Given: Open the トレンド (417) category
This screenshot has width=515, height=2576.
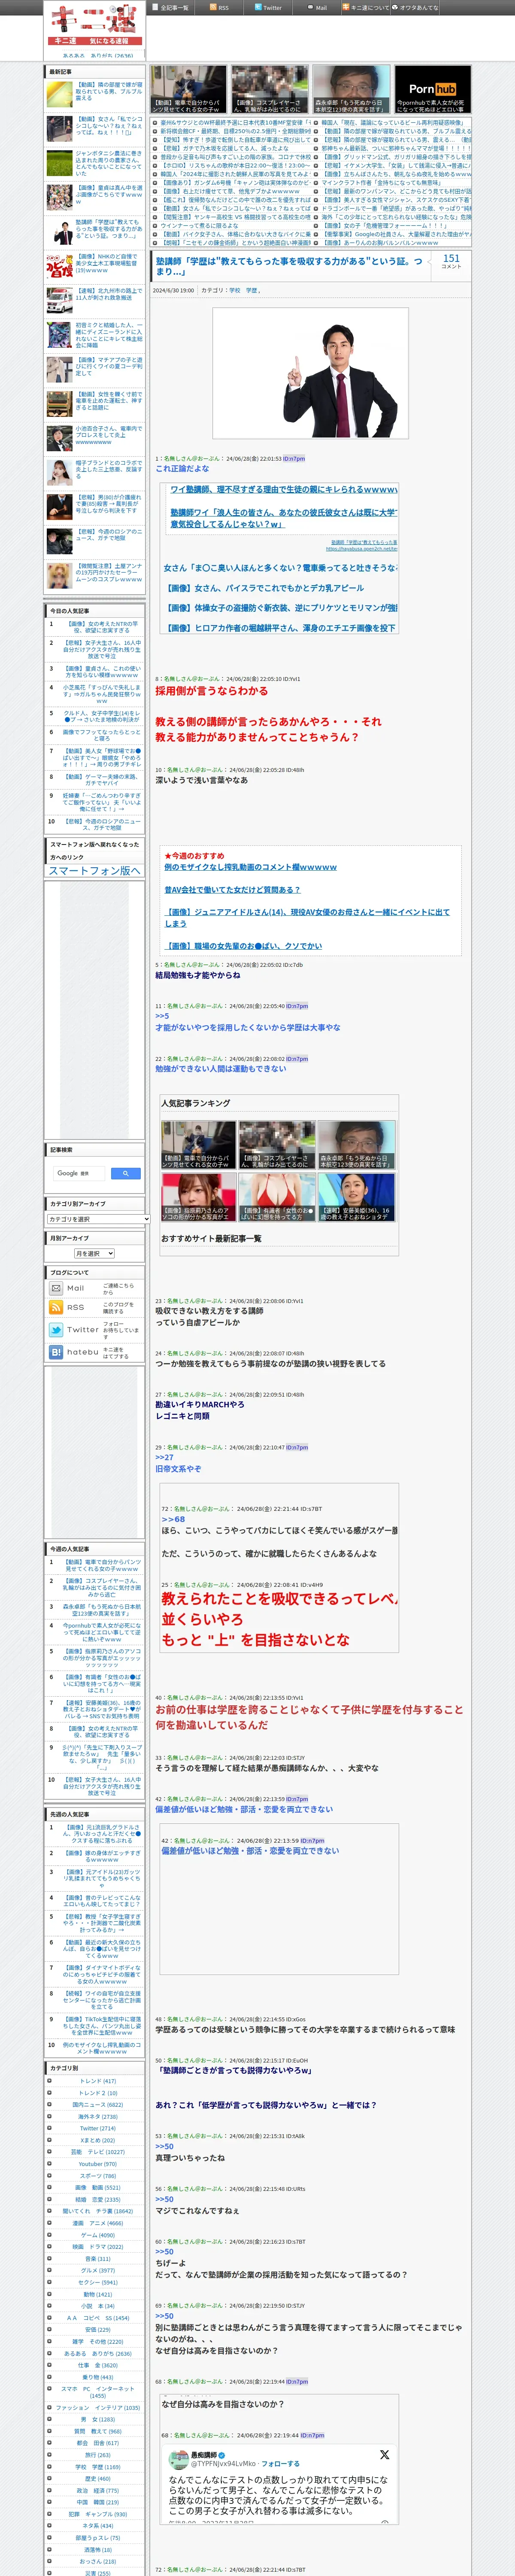Looking at the screenshot, I should 98,2081.
